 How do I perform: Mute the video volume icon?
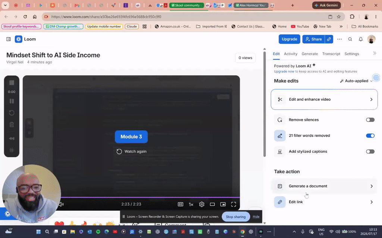tap(61, 204)
